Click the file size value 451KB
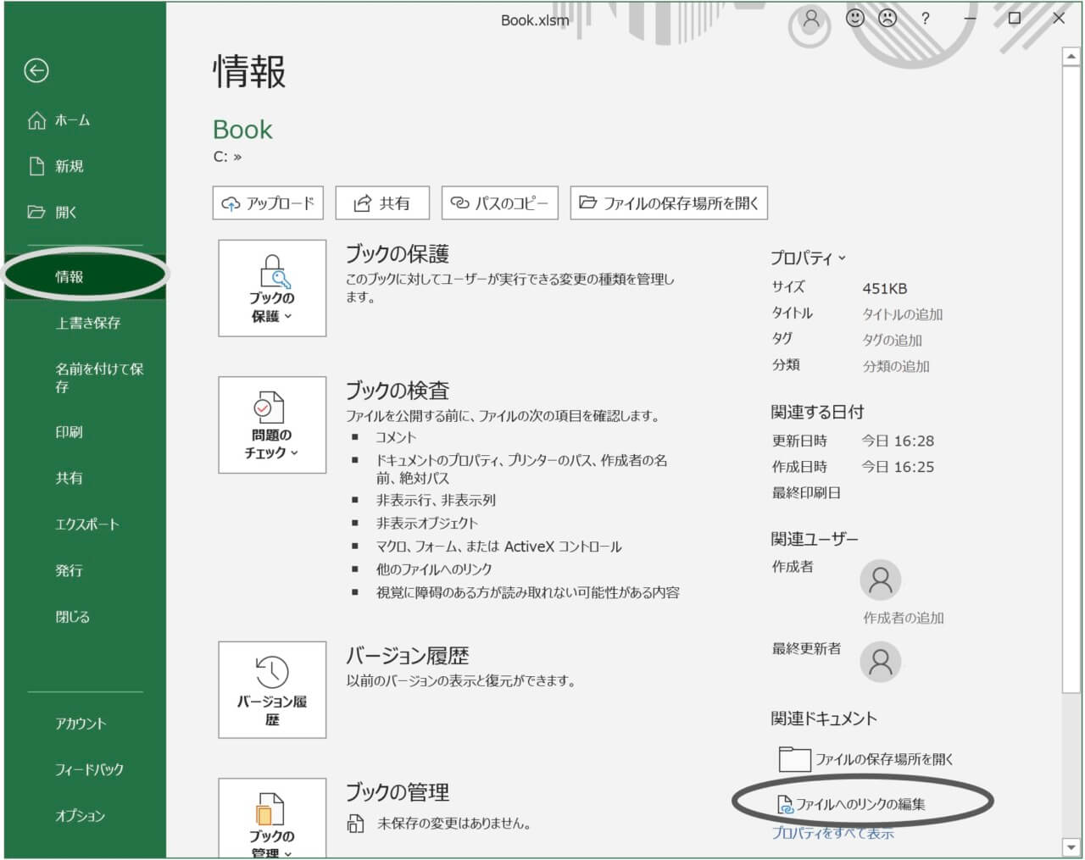1085x860 pixels. [x=884, y=288]
